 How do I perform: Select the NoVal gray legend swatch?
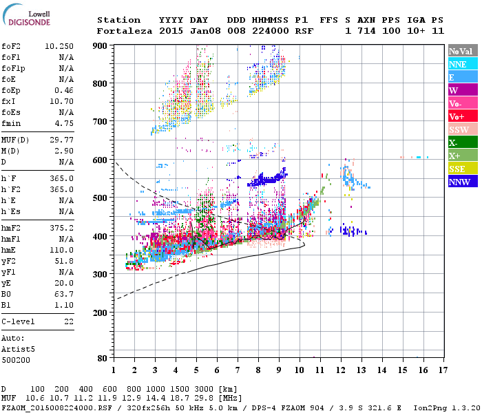463,51
